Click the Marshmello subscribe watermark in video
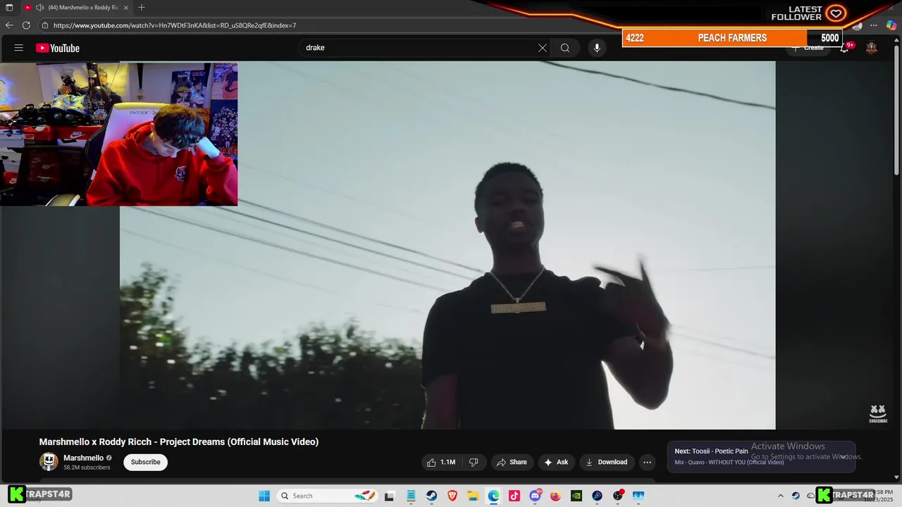This screenshot has width=902, height=507. pos(877,413)
